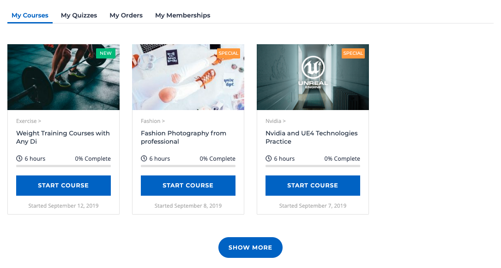Click SPECIAL badge on Fashion Photography thumbnail
The image size is (501, 268).
click(x=229, y=53)
